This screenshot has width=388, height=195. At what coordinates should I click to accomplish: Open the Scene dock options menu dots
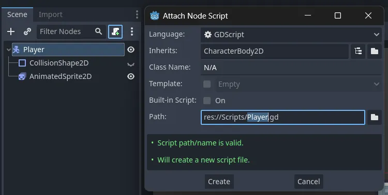(x=137, y=14)
